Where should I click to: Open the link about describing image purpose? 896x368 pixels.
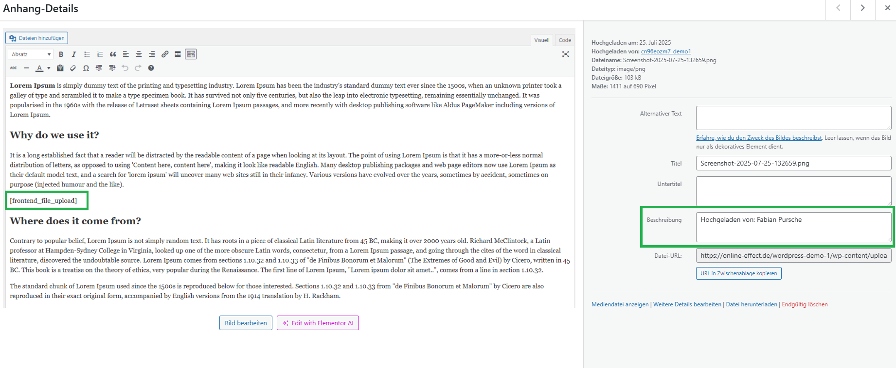click(x=759, y=138)
